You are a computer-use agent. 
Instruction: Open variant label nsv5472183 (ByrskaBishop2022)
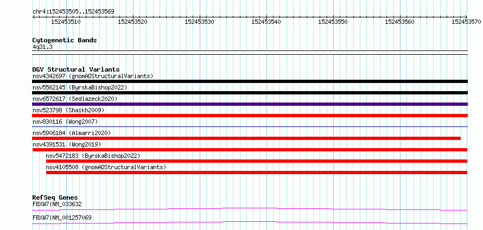coord(93,156)
